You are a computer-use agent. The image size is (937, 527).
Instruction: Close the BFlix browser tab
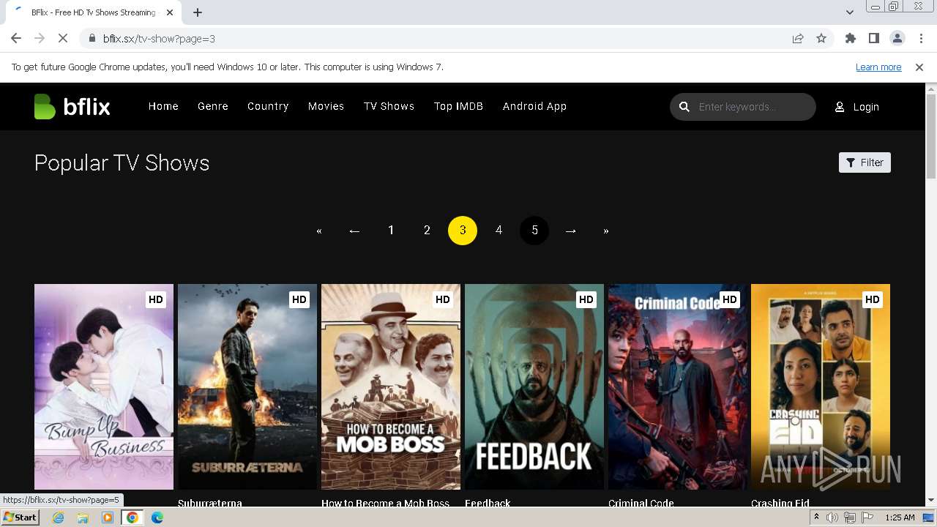170,12
